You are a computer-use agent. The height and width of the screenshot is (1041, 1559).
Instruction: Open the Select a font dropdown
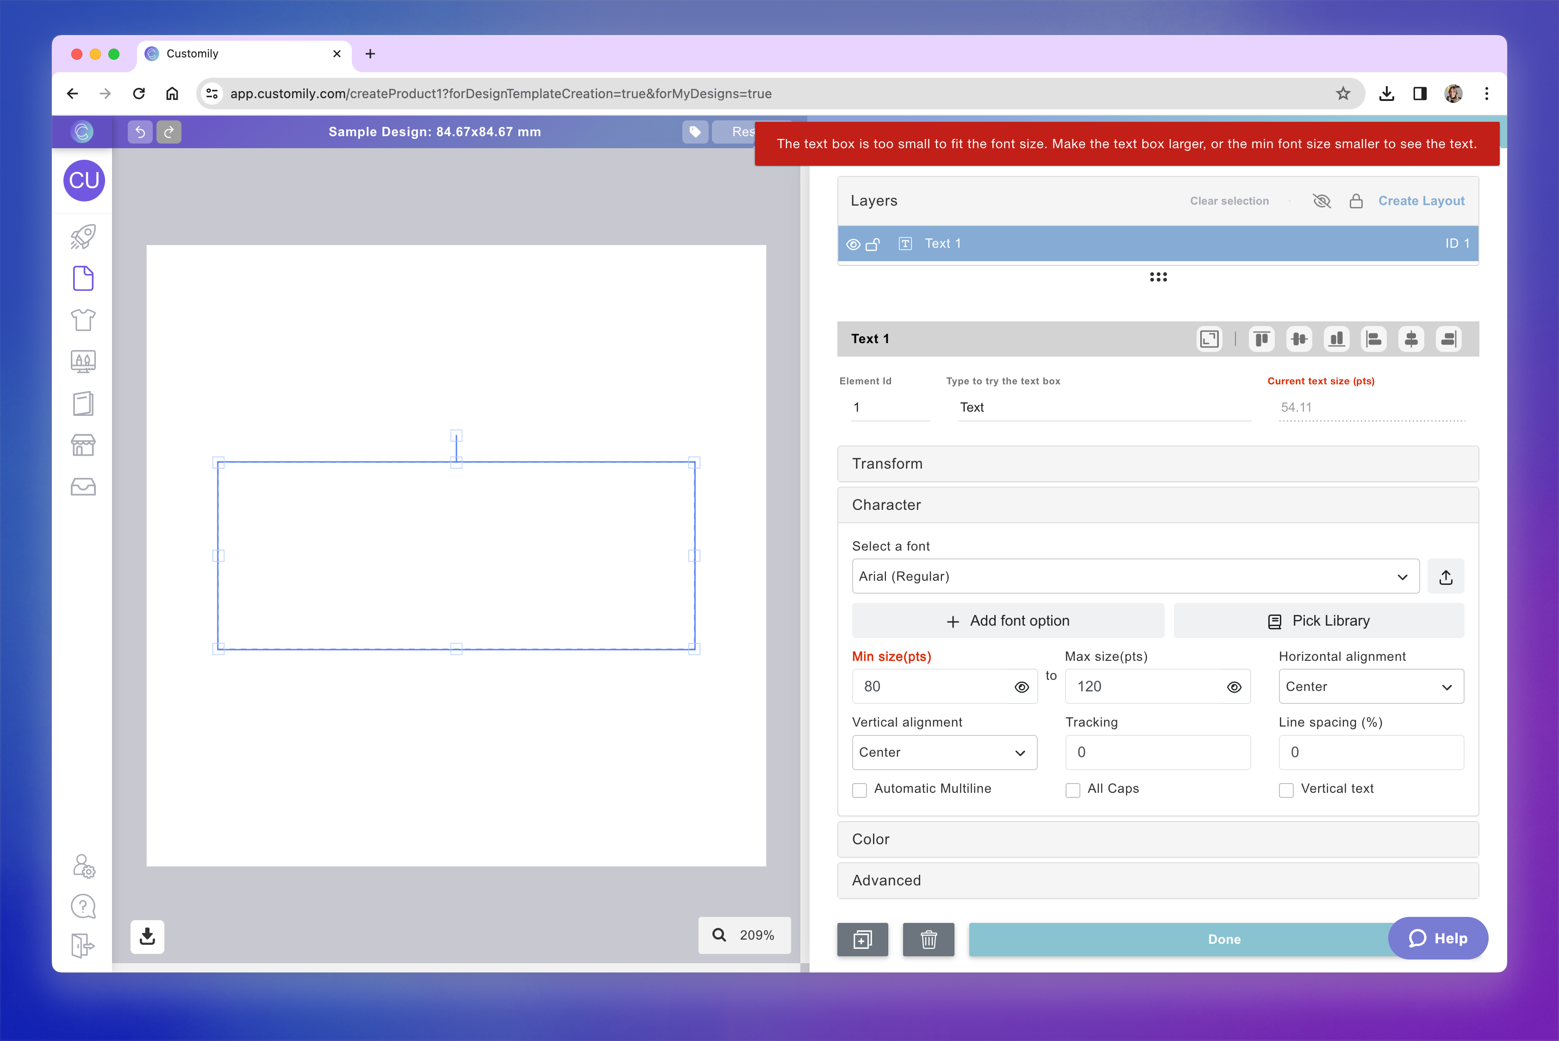1134,576
